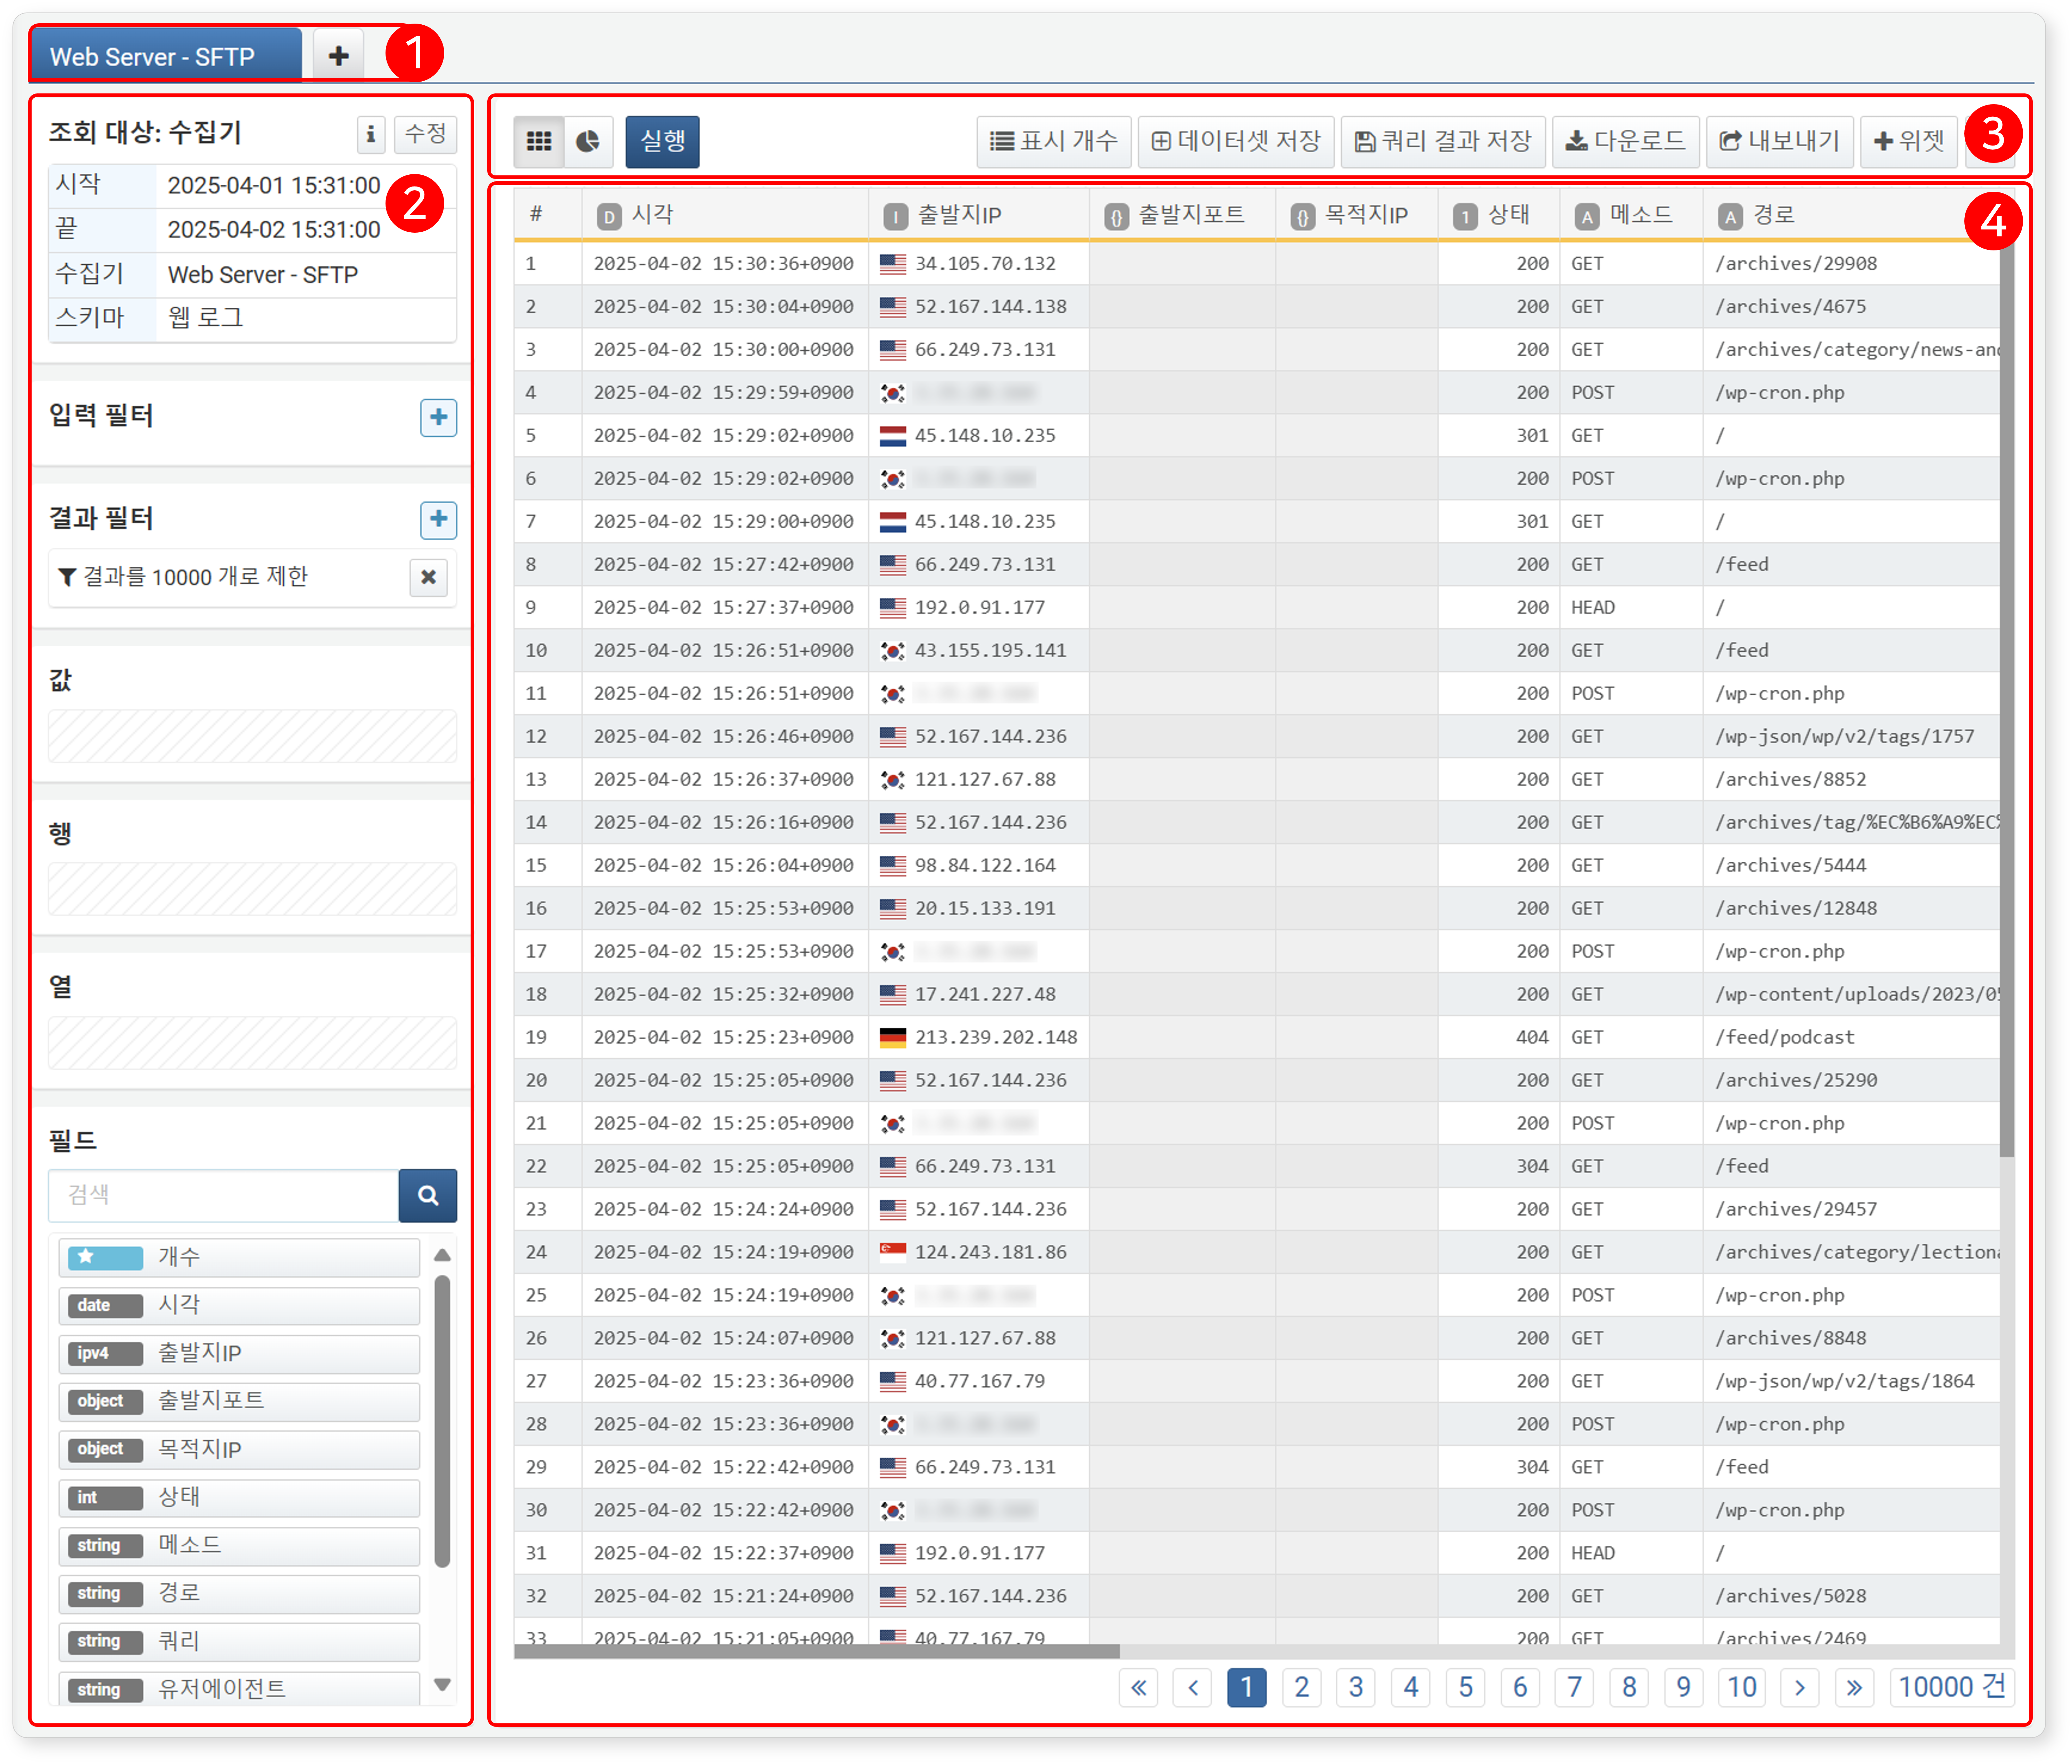Sort by 목적지IP column header
The width and height of the screenshot is (2072, 1764).
coord(1357,215)
